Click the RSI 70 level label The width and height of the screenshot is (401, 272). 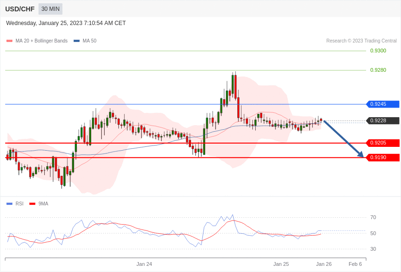(373, 218)
